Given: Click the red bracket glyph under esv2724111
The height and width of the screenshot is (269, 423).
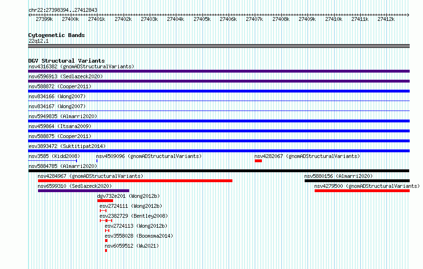Looking at the screenshot, I should [x=103, y=211].
